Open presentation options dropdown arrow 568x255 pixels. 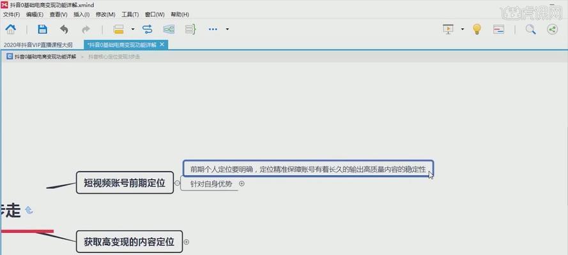(462, 29)
